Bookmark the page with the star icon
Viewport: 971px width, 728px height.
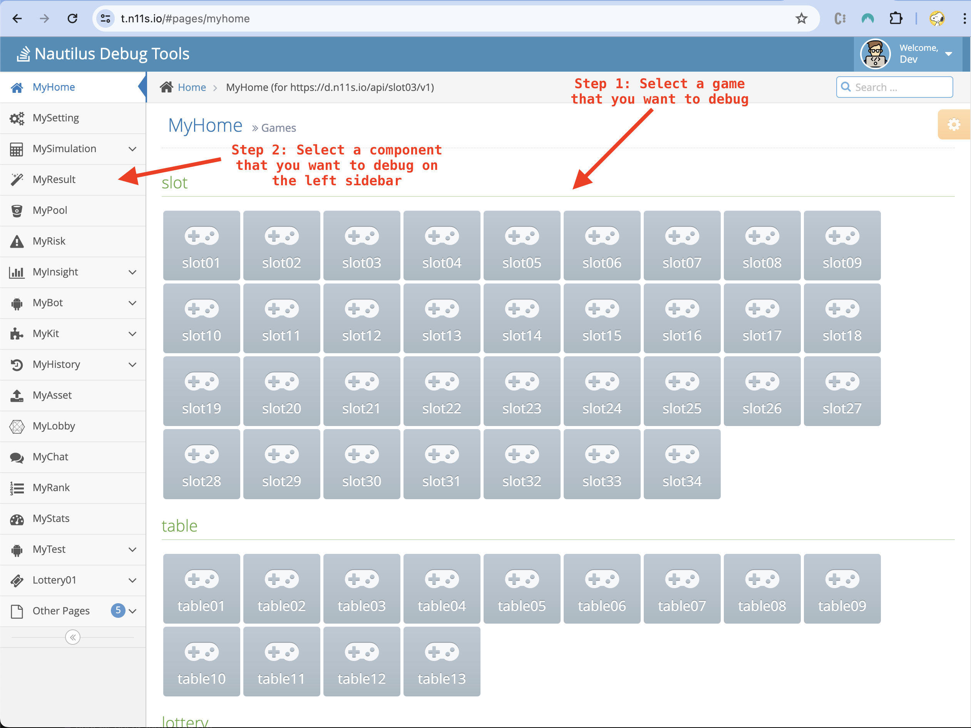pos(801,18)
